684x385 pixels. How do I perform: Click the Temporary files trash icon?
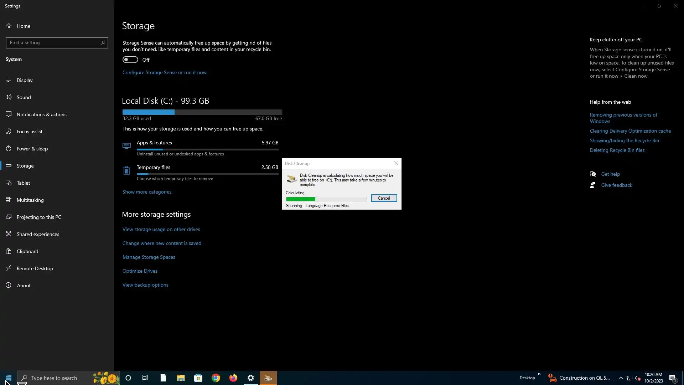pyautogui.click(x=126, y=171)
